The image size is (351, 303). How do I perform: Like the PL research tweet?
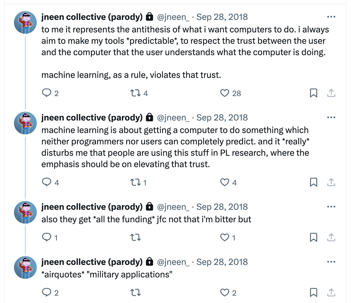point(225,182)
